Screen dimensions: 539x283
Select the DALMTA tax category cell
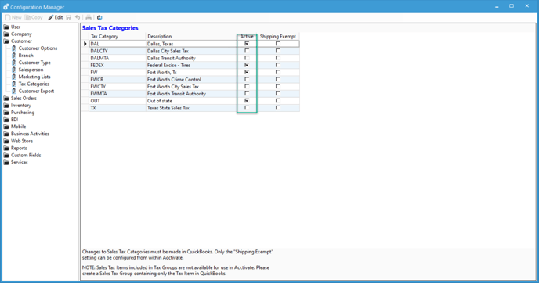tap(118, 58)
